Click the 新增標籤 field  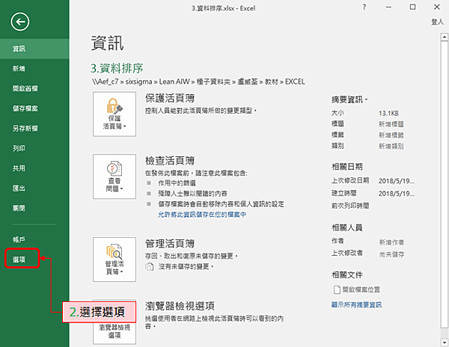pos(391,135)
